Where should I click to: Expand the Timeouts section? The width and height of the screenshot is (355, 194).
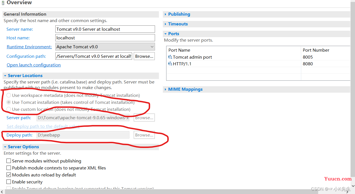click(x=165, y=24)
